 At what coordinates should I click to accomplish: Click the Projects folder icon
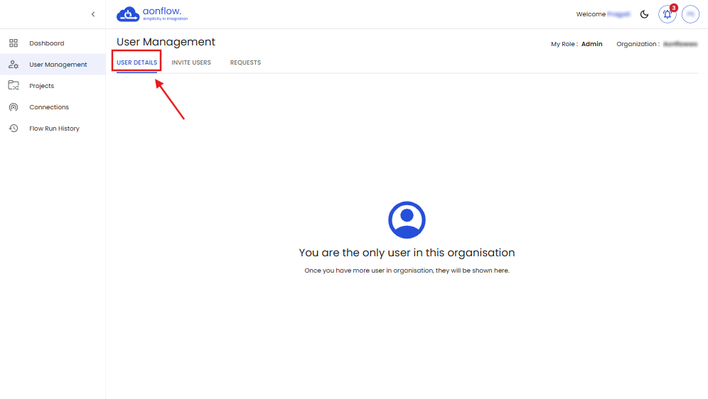(13, 86)
